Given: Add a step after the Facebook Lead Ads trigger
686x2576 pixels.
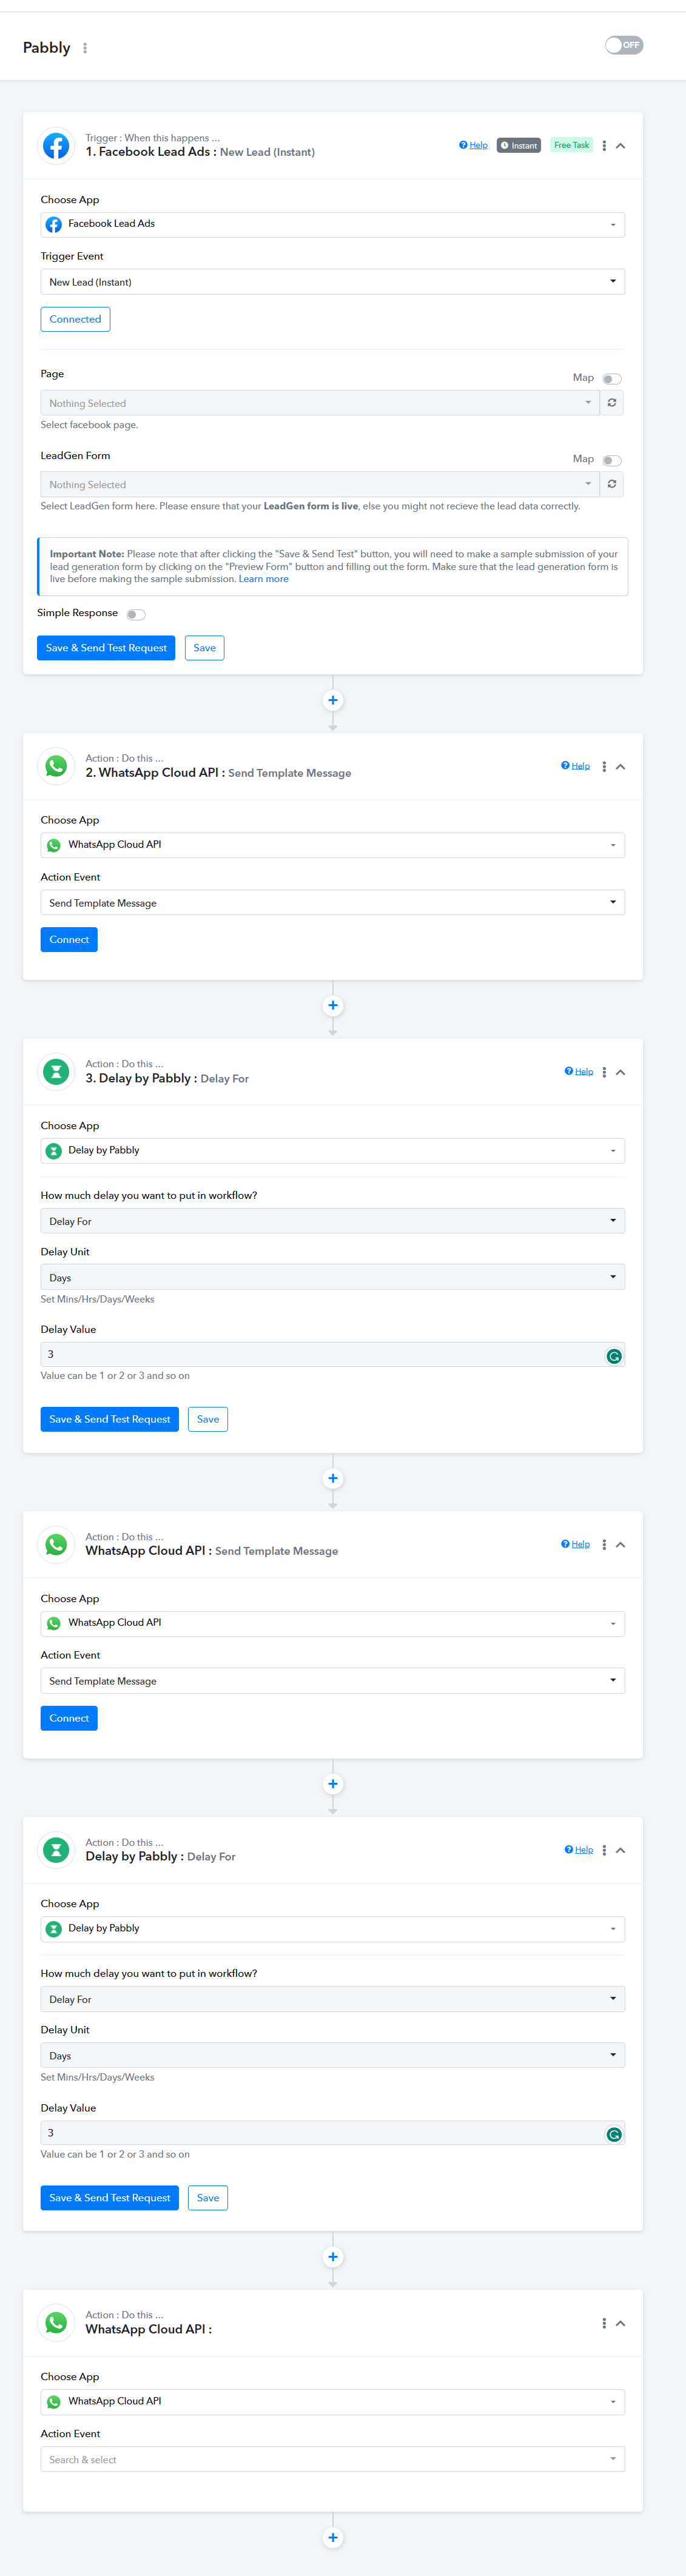Looking at the screenshot, I should 333,700.
